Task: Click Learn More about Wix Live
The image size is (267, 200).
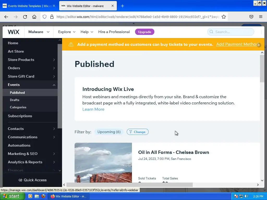Action: click(93, 109)
